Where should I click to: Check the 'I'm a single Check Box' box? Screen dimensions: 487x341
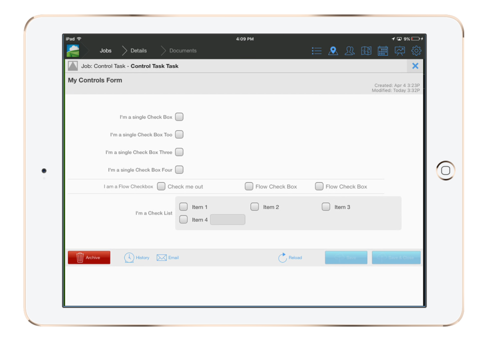(x=179, y=116)
